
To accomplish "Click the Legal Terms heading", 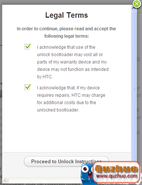I will 66,15.
